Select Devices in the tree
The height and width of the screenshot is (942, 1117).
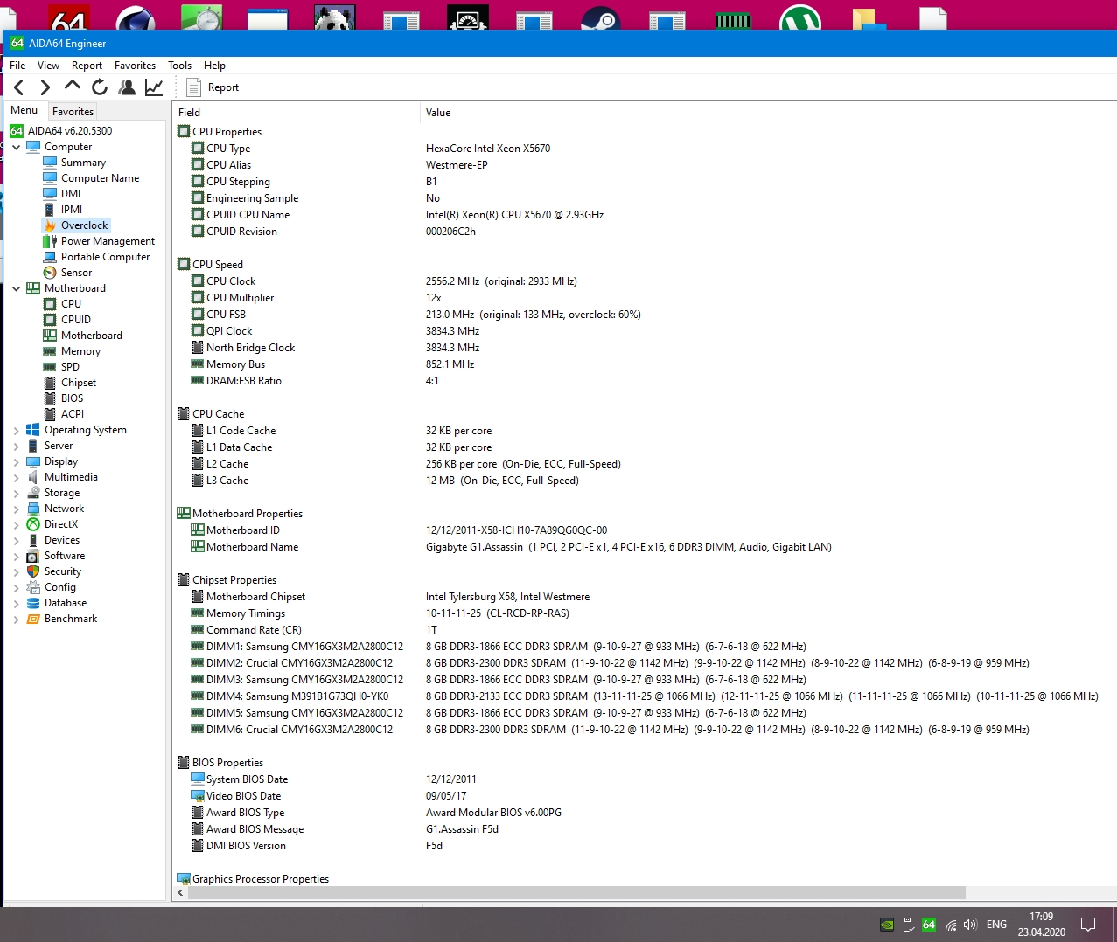[x=61, y=540]
